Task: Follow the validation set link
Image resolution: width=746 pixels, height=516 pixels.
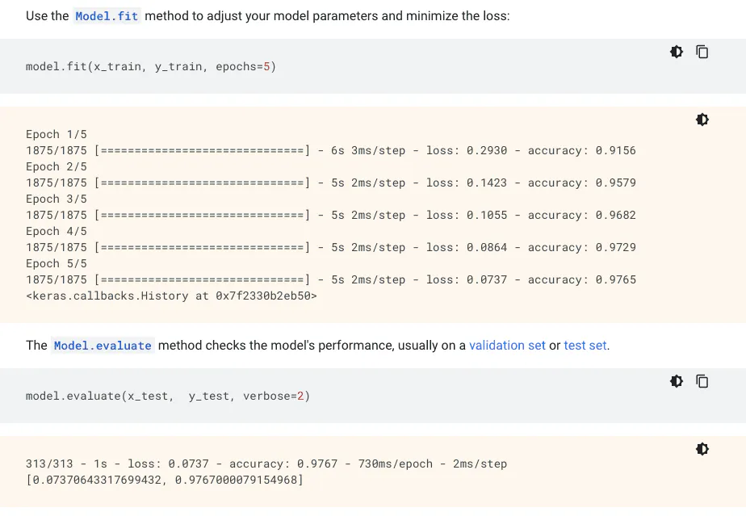Action: [x=507, y=345]
